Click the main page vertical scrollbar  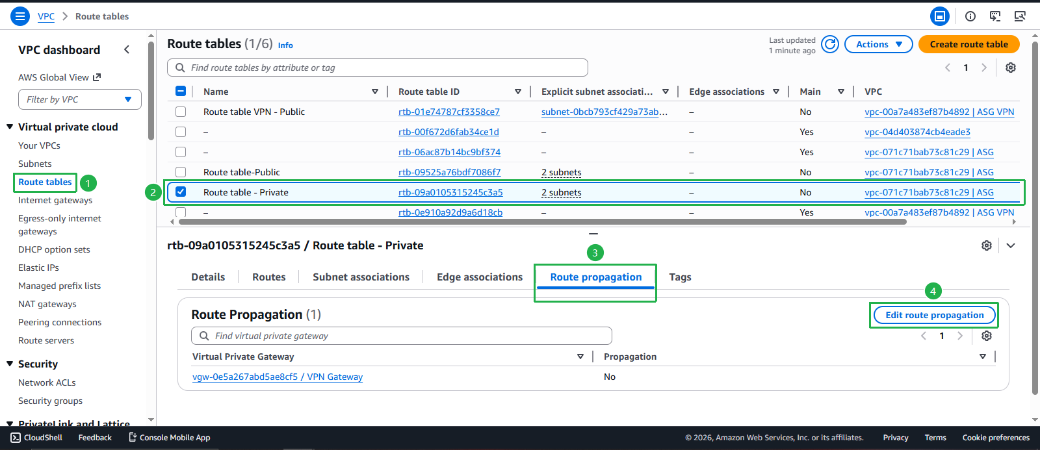1035,218
